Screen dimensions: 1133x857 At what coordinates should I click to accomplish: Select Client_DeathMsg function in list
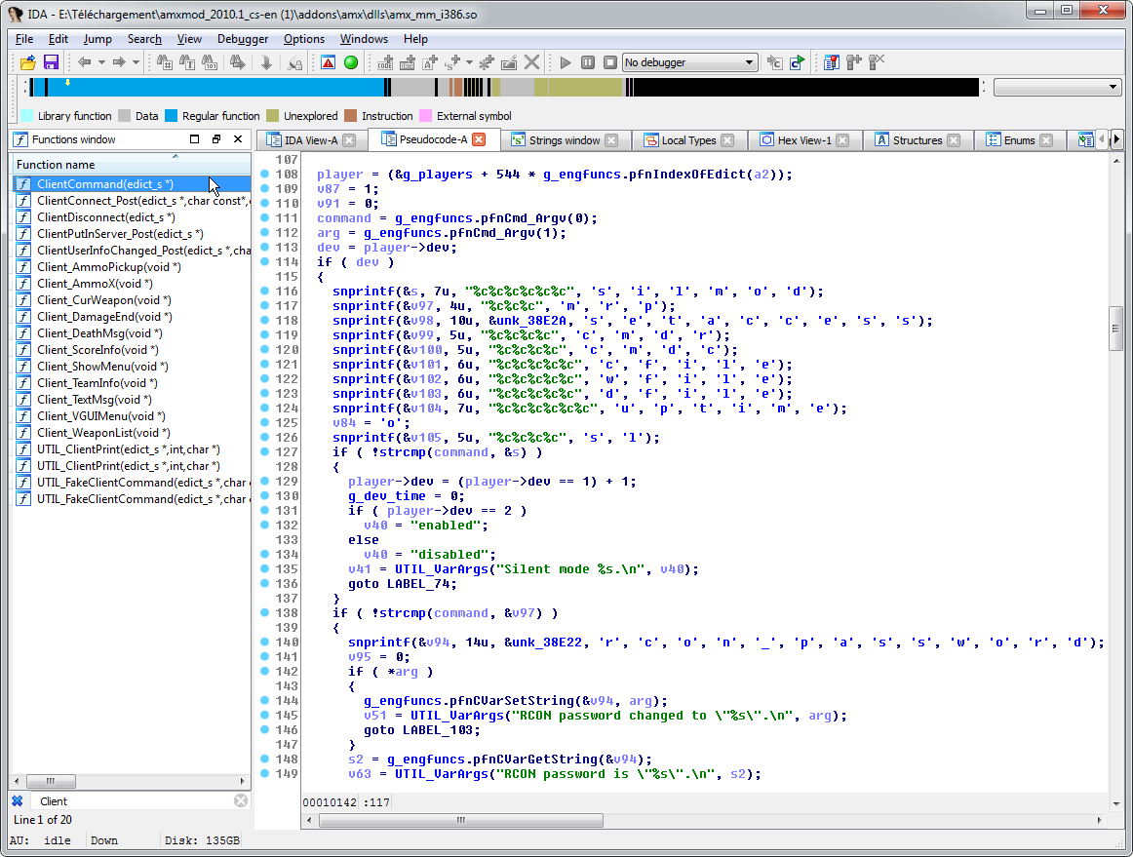click(98, 333)
